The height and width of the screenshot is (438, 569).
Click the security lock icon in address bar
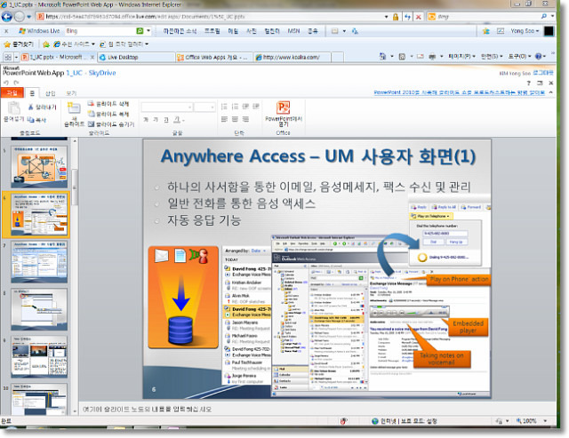[396, 17]
